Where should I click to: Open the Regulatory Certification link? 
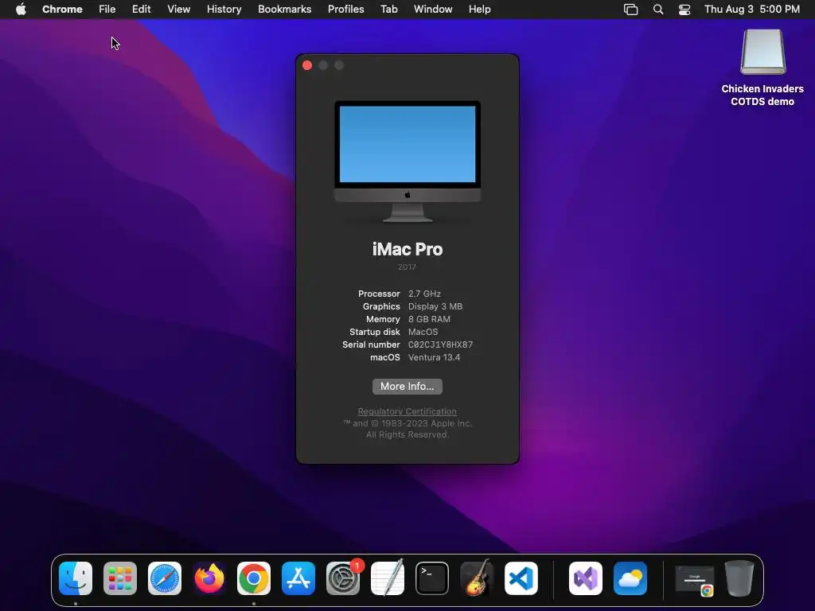407,411
